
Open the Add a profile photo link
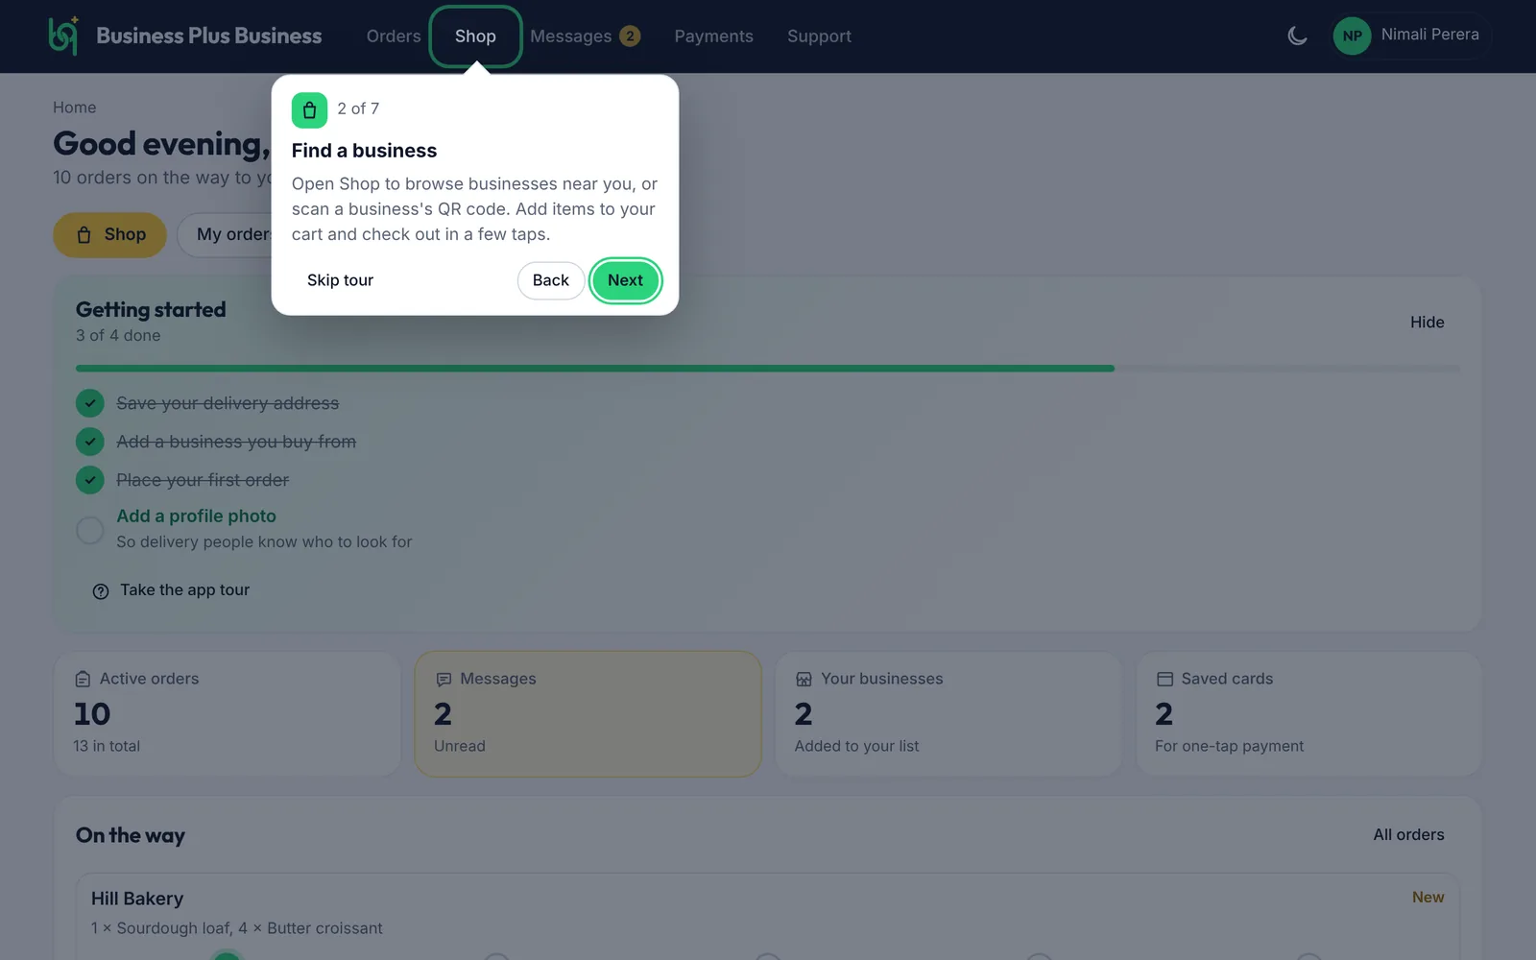click(196, 516)
